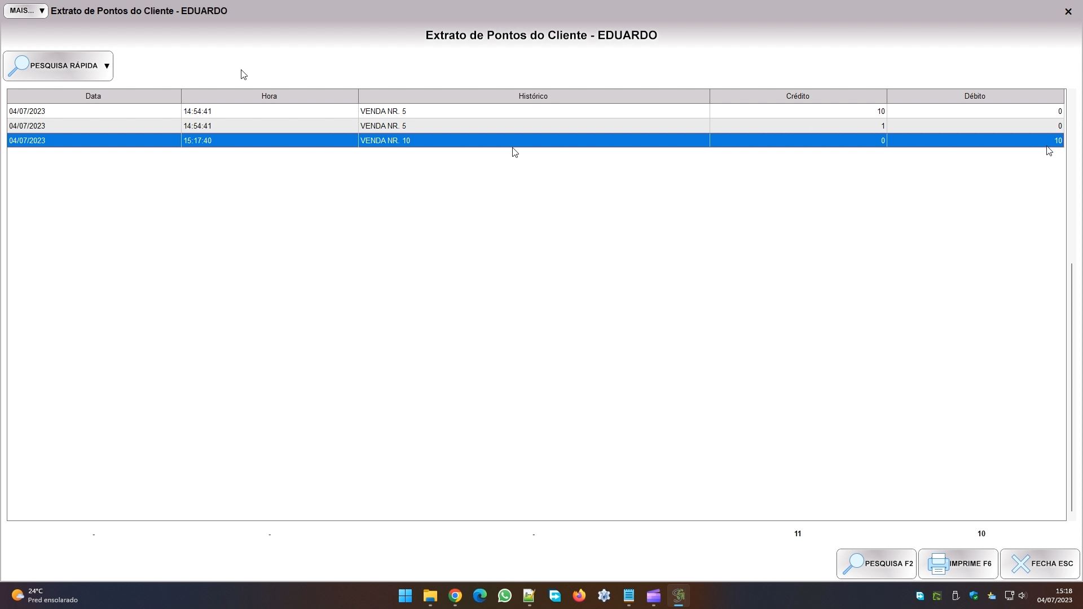Click the USB safely remove tray icon
Viewport: 1083px width, 609px height.
pyautogui.click(x=956, y=596)
